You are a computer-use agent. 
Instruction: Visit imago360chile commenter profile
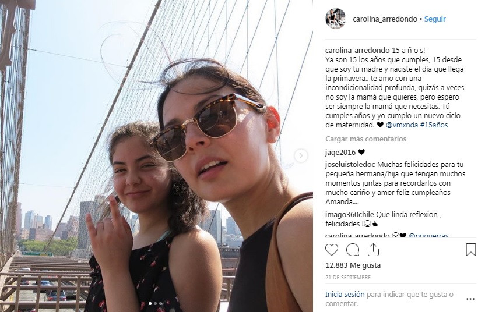[350, 215]
